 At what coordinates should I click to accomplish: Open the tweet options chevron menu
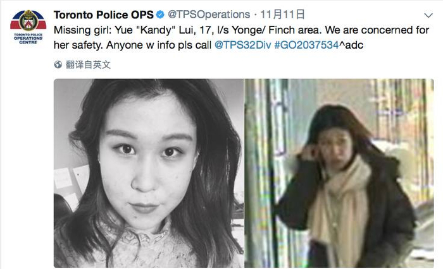click(x=428, y=15)
